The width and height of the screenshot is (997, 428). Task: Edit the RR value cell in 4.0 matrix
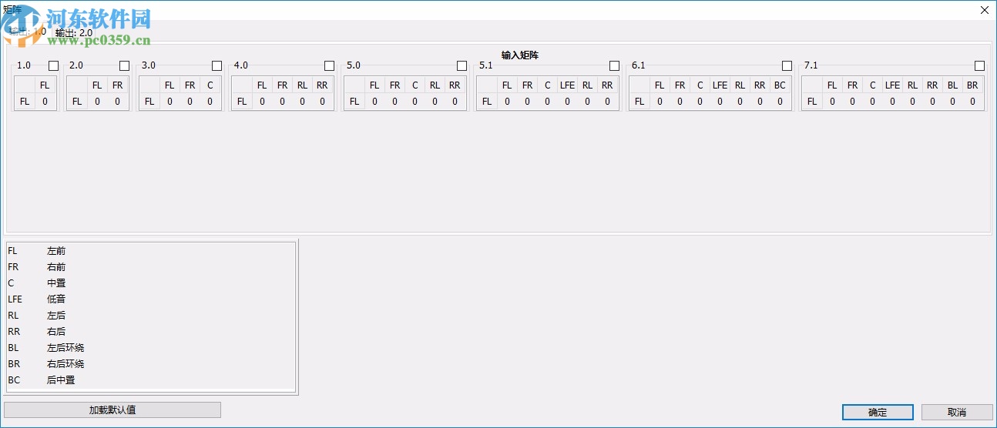coord(322,102)
